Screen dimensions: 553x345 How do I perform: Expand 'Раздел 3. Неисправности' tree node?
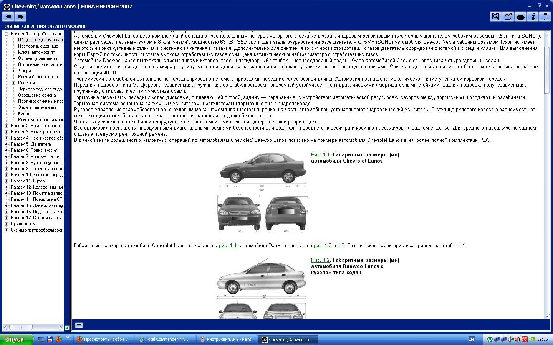point(7,132)
